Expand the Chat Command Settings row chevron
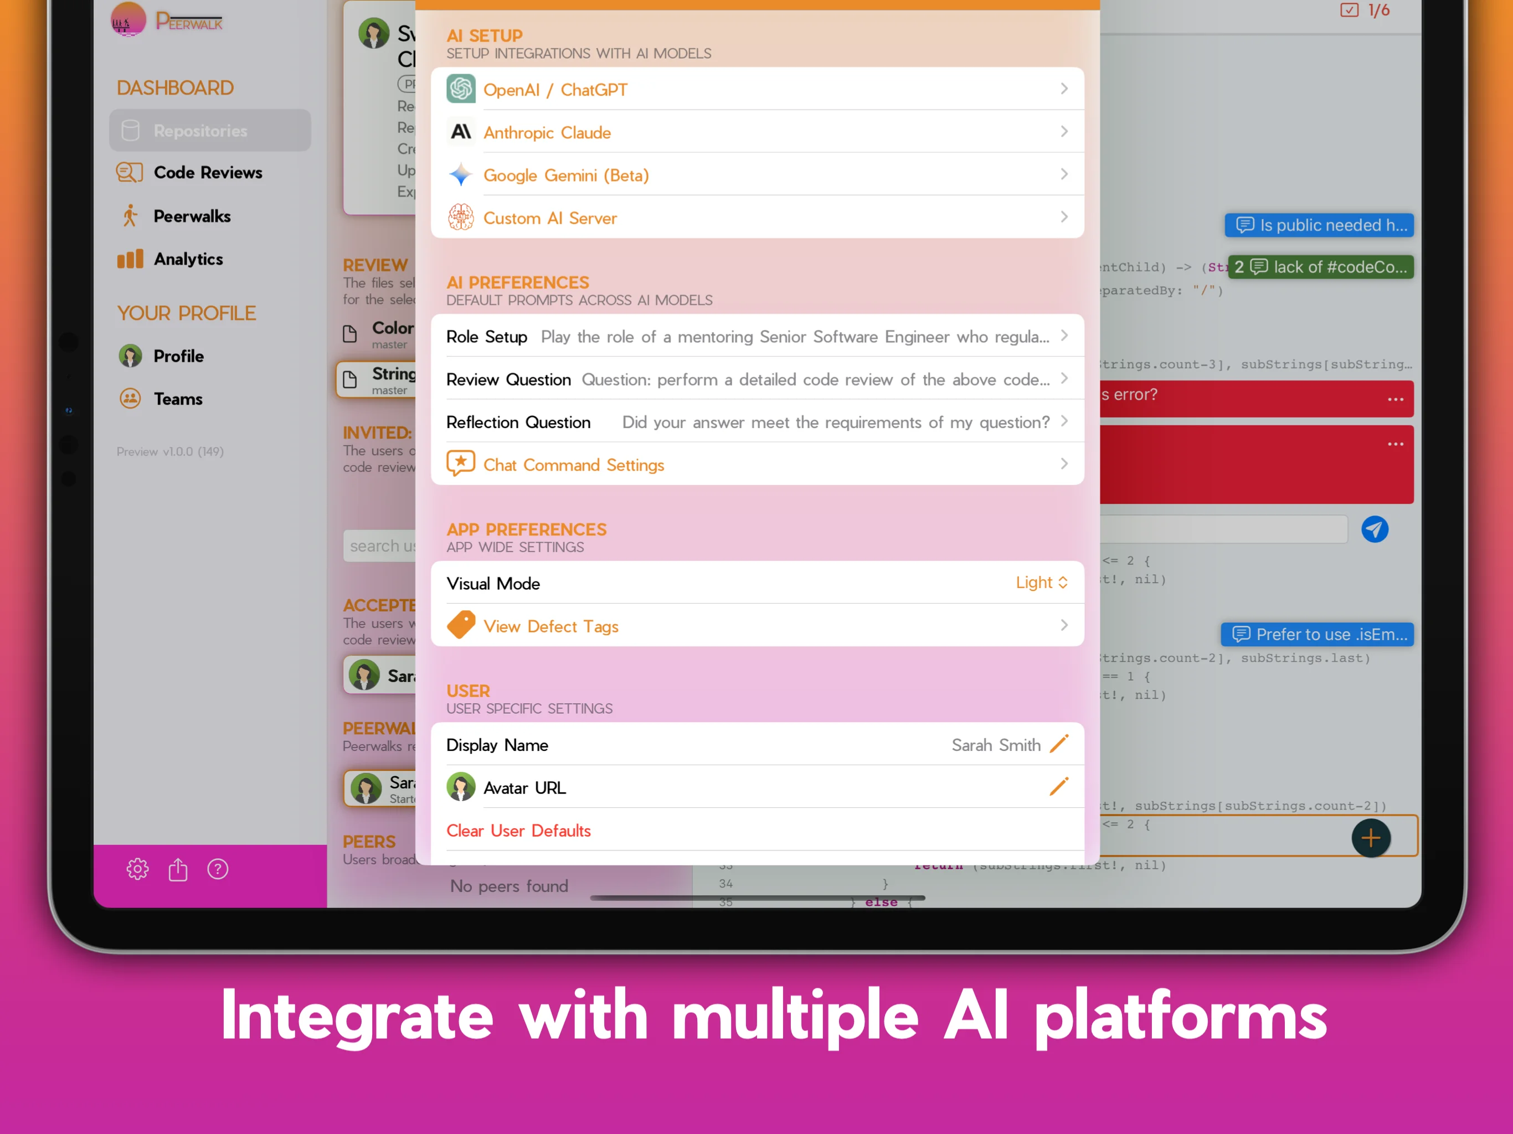Image resolution: width=1513 pixels, height=1134 pixels. 1064,463
